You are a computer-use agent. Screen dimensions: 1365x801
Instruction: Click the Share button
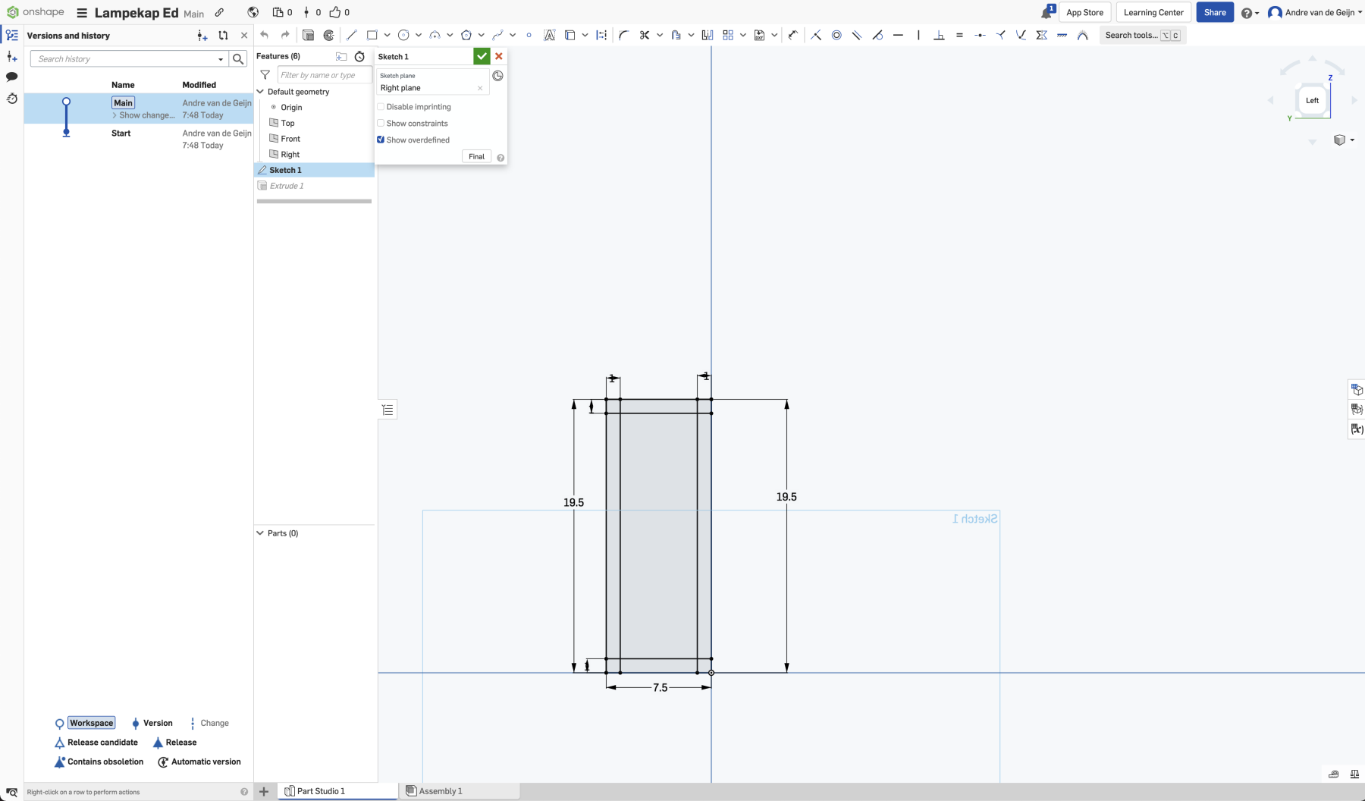1215,12
